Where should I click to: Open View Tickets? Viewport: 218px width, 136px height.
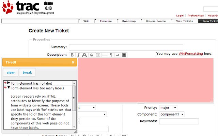point(184,21)
